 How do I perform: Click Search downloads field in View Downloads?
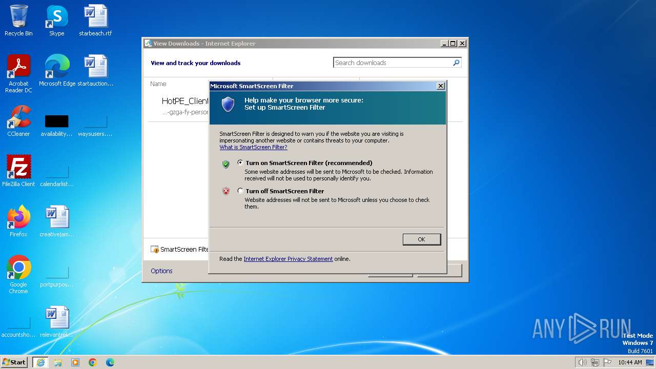pos(392,63)
